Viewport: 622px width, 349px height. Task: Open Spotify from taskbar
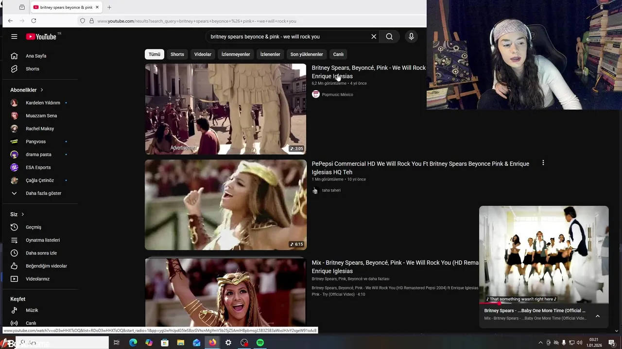tap(260, 343)
